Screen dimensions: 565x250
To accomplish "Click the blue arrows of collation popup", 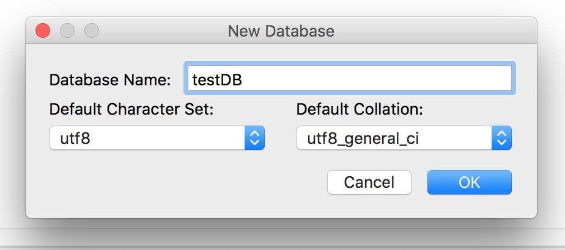I will coord(501,138).
